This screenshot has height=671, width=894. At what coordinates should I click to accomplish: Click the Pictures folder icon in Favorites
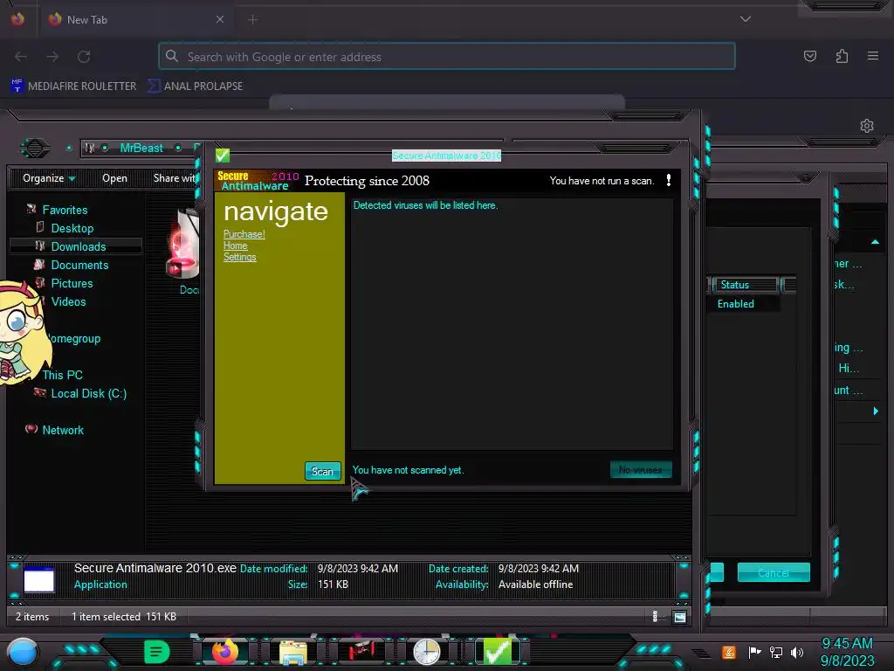coord(40,282)
